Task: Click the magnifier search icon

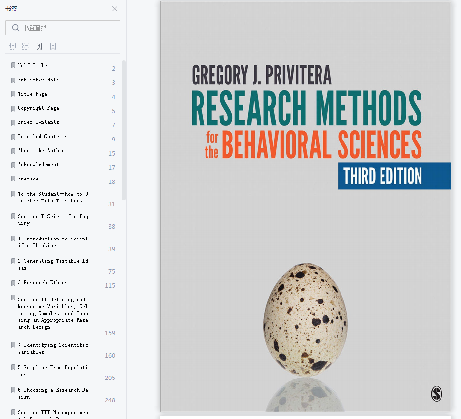Action: click(15, 28)
